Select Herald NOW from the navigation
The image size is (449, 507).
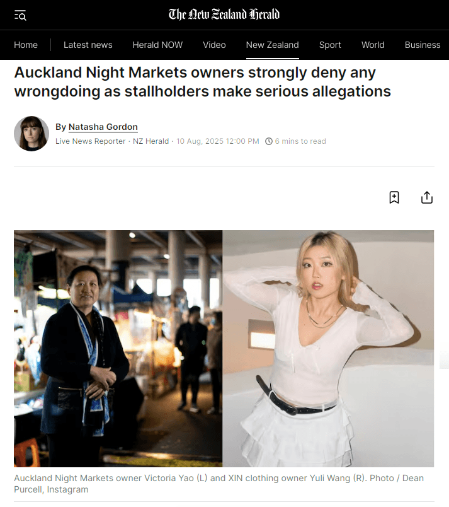pos(157,45)
